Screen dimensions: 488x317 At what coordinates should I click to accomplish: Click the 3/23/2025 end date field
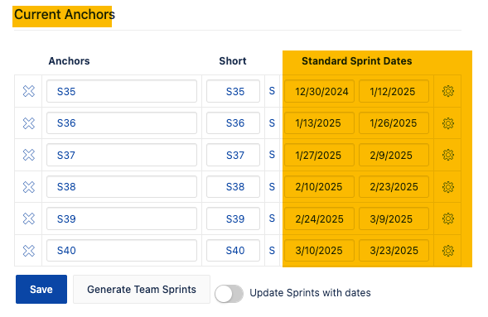coord(394,251)
